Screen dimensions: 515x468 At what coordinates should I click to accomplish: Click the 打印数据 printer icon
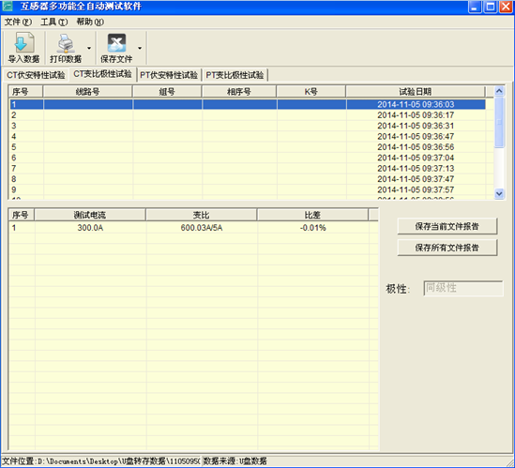pyautogui.click(x=66, y=43)
